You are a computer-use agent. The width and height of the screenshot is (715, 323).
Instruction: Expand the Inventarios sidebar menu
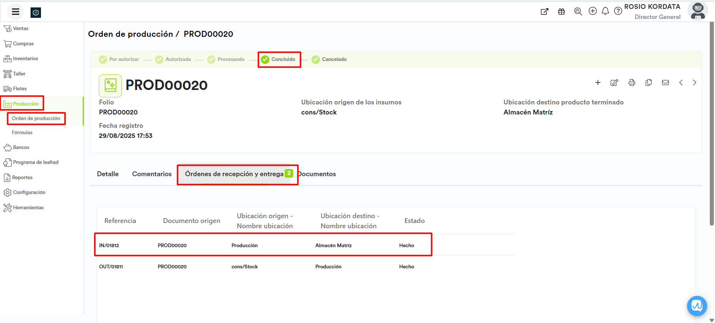tap(25, 59)
